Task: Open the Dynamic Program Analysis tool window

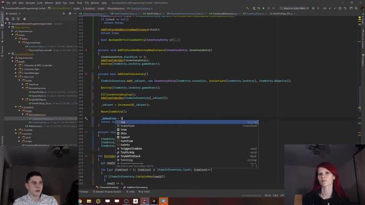Action: click(x=107, y=192)
